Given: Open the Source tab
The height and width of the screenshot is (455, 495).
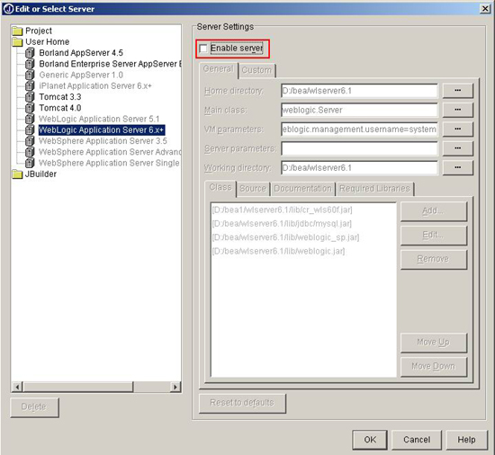Looking at the screenshot, I should coord(253,189).
